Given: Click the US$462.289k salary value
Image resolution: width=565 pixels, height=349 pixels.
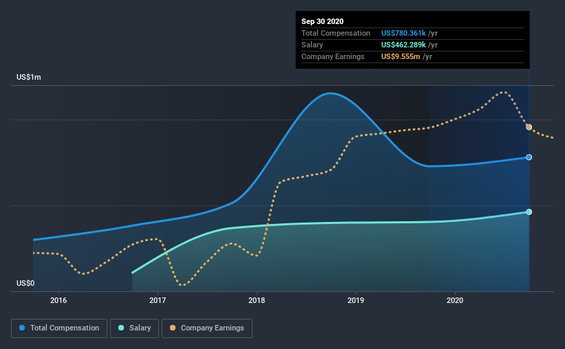Looking at the screenshot, I should click(x=403, y=45).
